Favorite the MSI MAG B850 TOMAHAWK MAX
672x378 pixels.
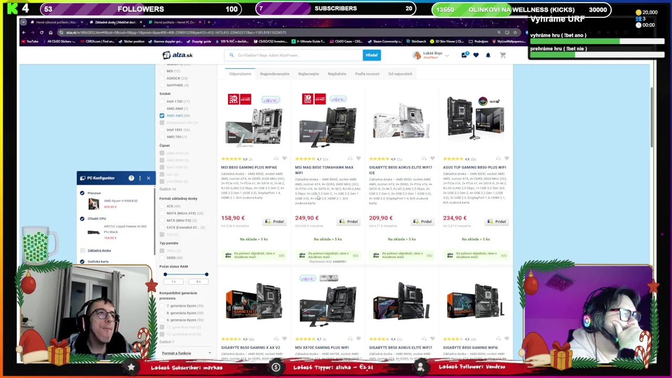[359, 159]
